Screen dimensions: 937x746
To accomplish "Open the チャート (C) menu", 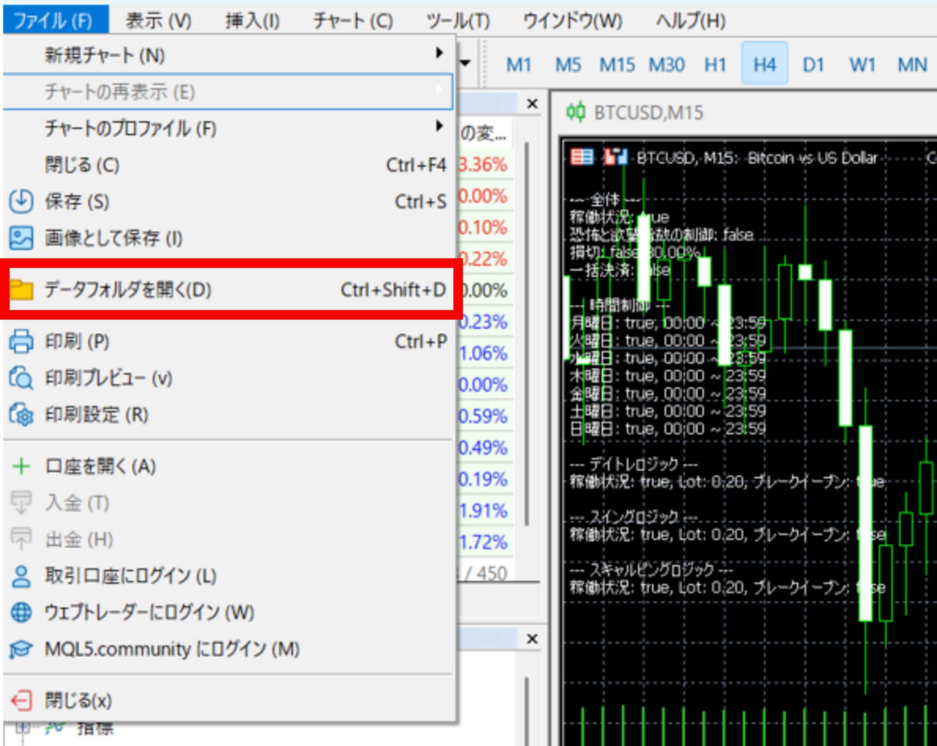I will click(x=353, y=21).
